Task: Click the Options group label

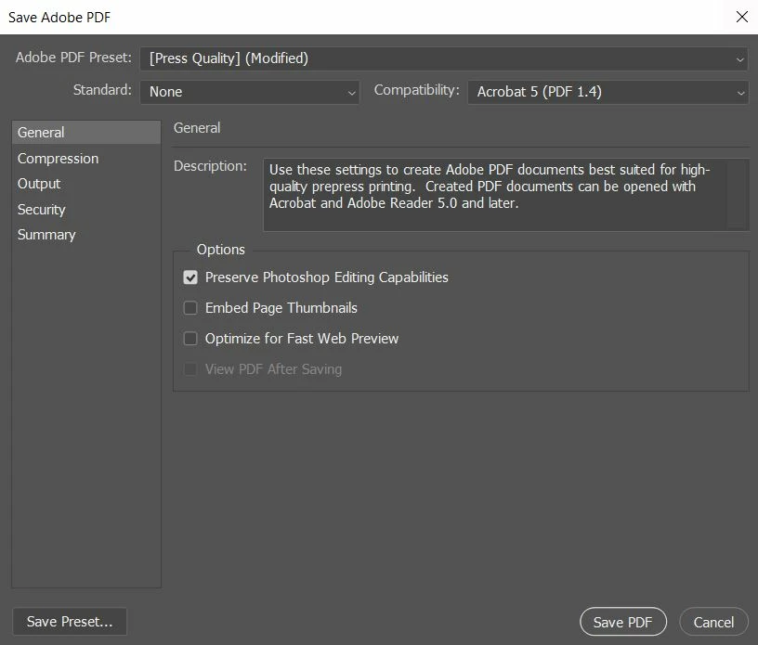Action: coord(220,250)
